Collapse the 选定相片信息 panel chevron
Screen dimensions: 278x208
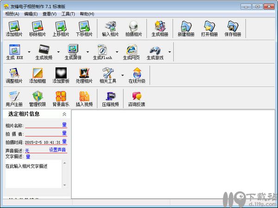(x=64, y=114)
